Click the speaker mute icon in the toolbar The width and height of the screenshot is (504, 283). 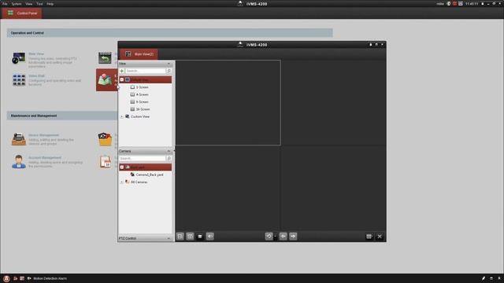[210, 237]
